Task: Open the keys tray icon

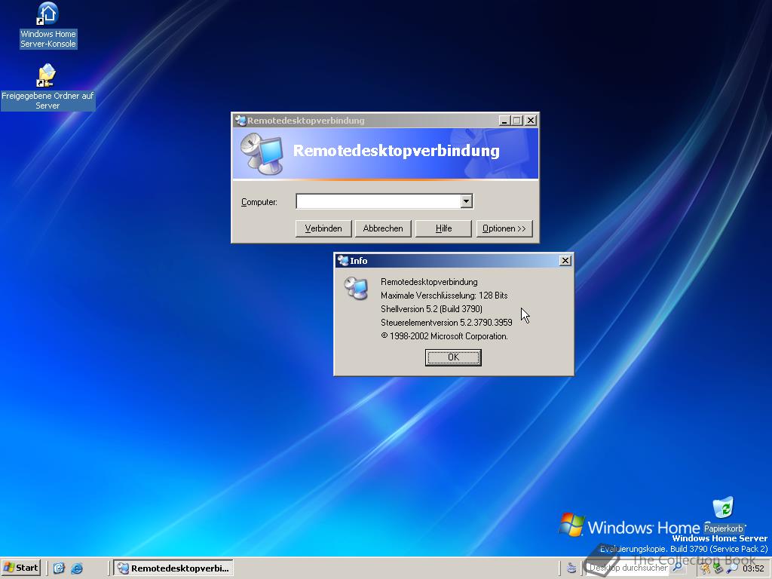Action: (706, 568)
